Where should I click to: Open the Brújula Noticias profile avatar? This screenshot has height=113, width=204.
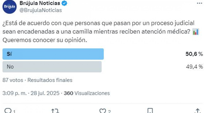10,6
